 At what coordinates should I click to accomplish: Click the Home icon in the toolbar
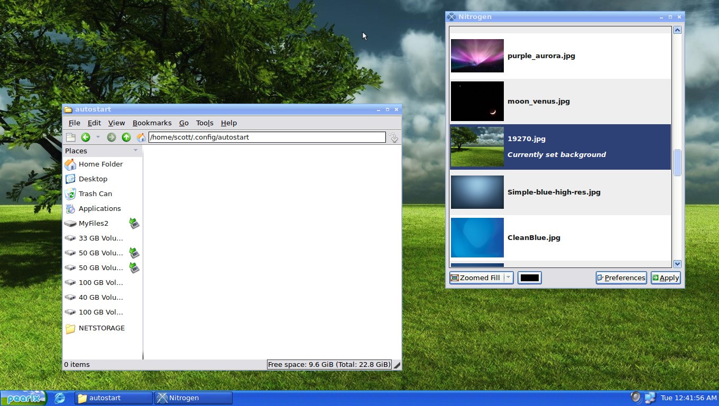[x=141, y=137]
